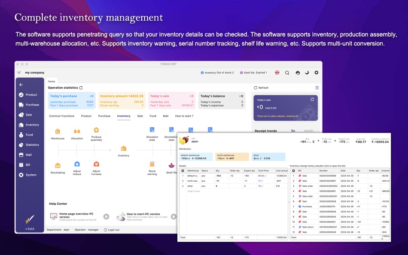Edit cost price 80.83 pencil icon
Viewport: 408px width, 255px height.
coord(266,176)
